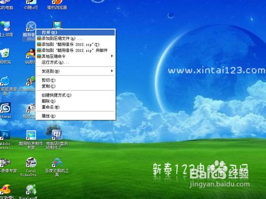This screenshot has height=199, width=266.
Task: Select the film-strip video icon above the menu
Action: [x=57, y=25]
